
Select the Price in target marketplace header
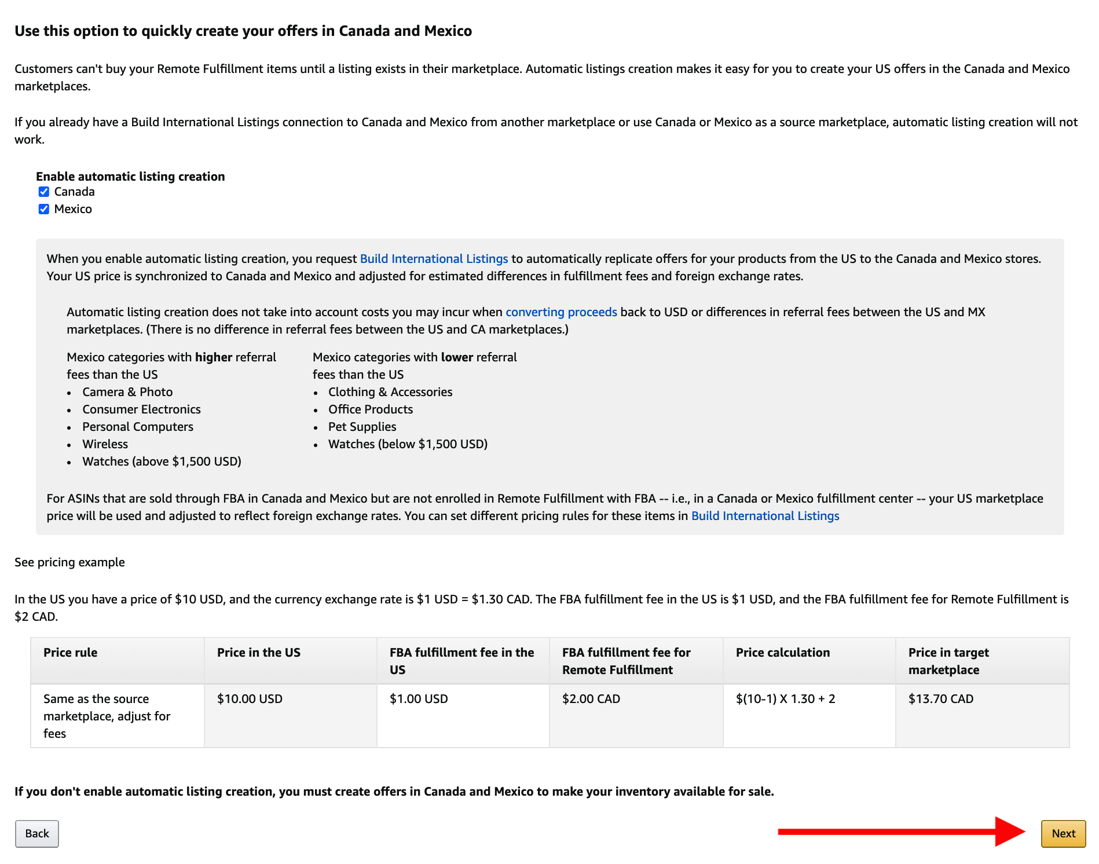coord(948,661)
